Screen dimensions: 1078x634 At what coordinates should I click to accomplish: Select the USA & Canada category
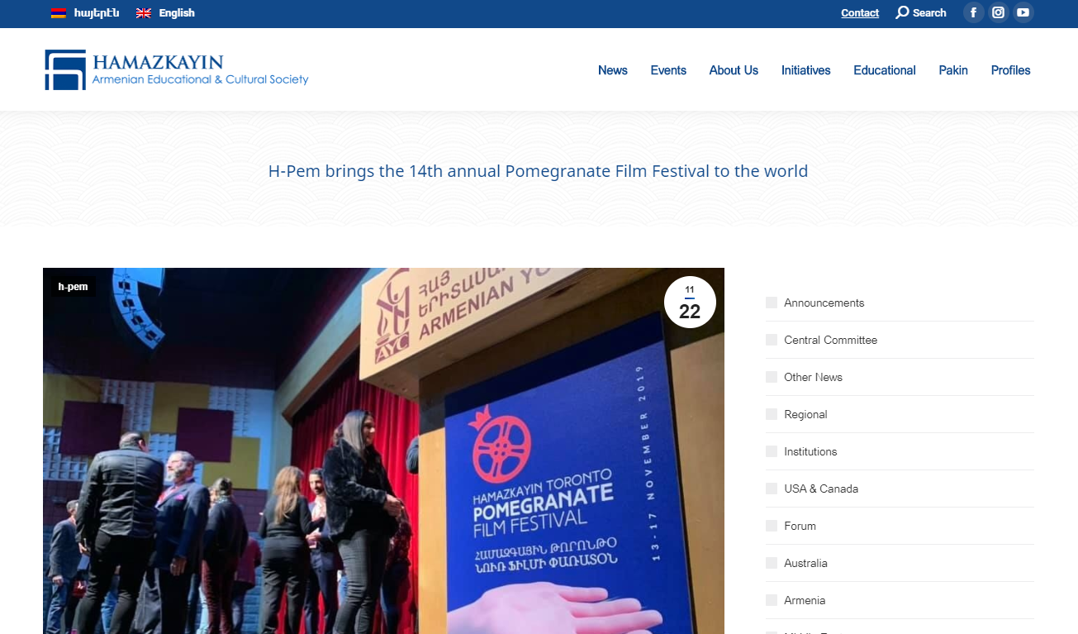coord(821,489)
